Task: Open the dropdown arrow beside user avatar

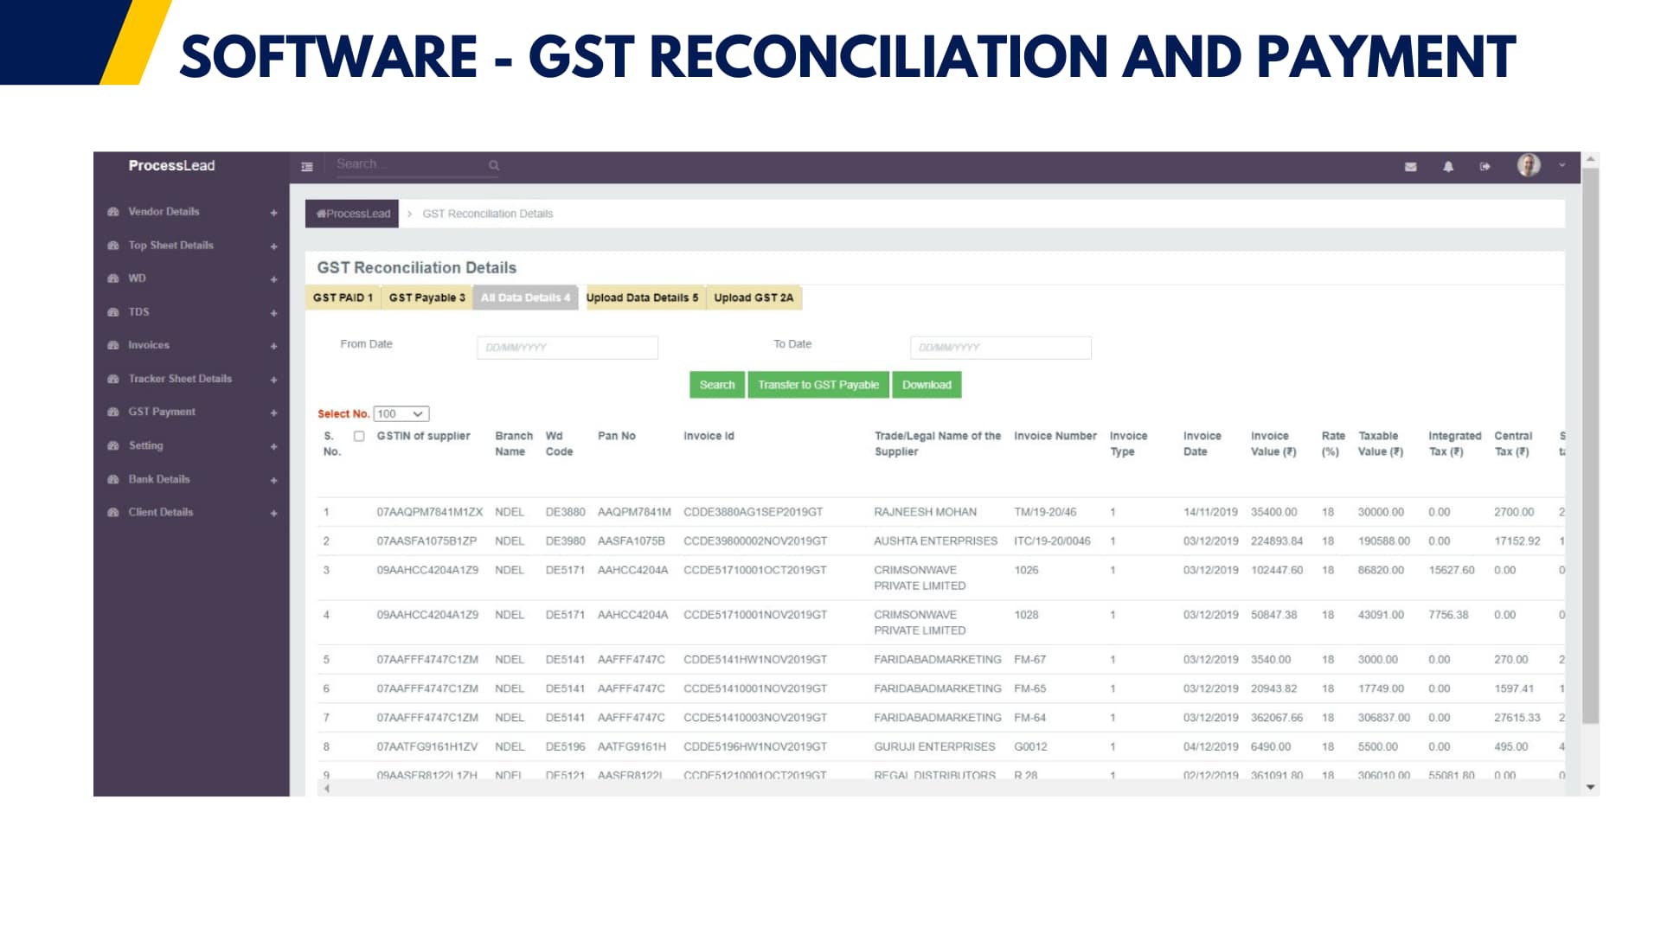Action: 1562,165
